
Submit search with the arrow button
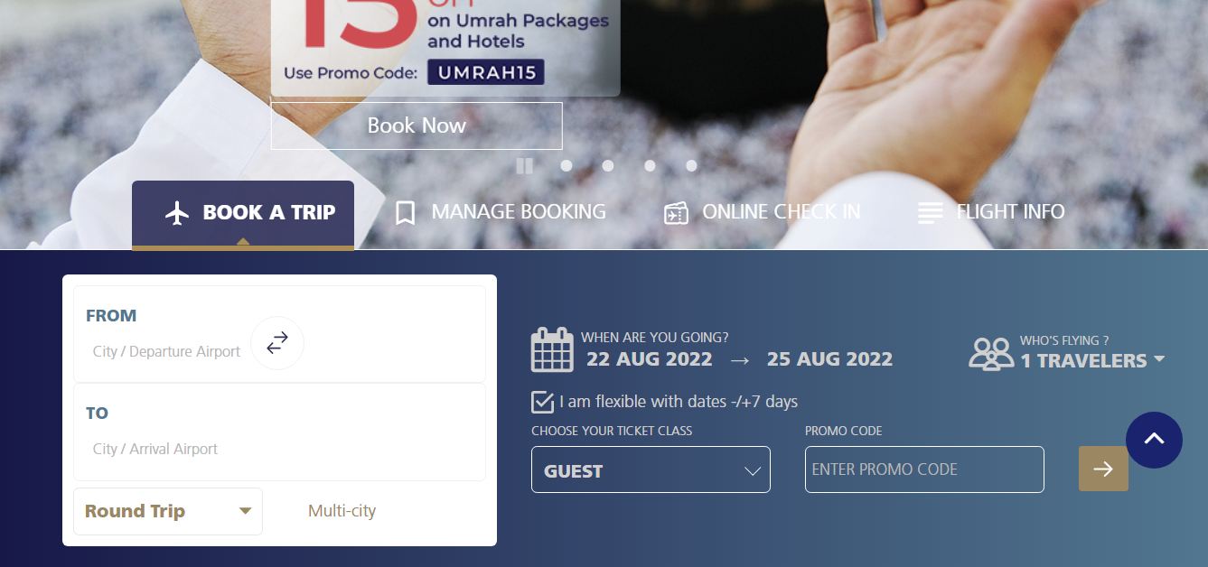pos(1103,469)
